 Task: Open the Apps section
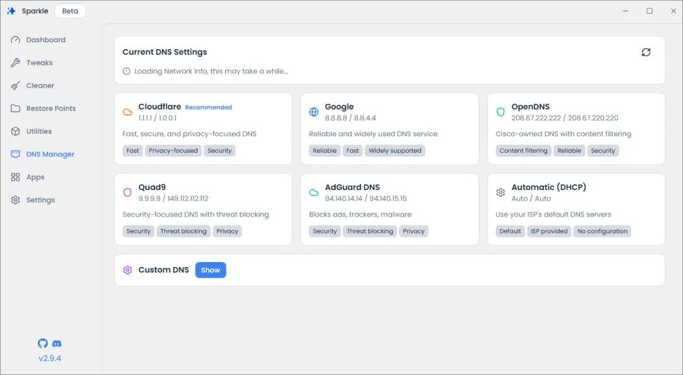(x=35, y=177)
